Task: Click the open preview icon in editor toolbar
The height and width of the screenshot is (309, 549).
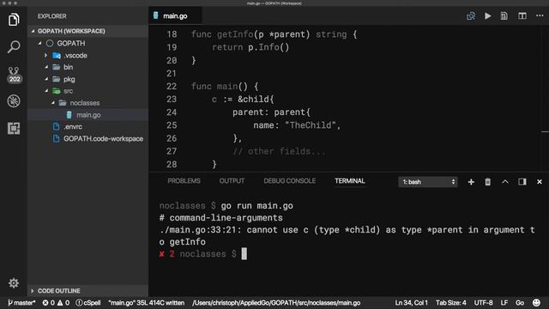Action: coord(504,15)
